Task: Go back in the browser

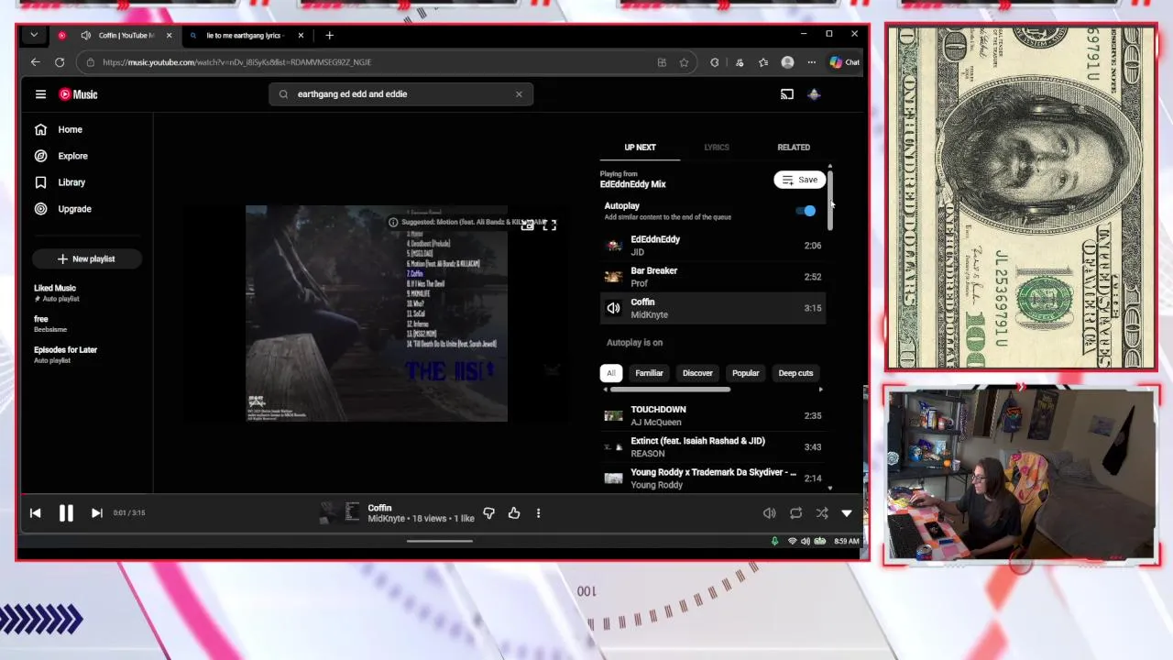Action: 35,62
